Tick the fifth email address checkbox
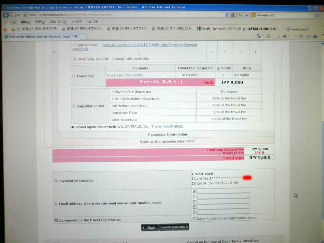The width and height of the screenshot is (324, 243). 194,212
